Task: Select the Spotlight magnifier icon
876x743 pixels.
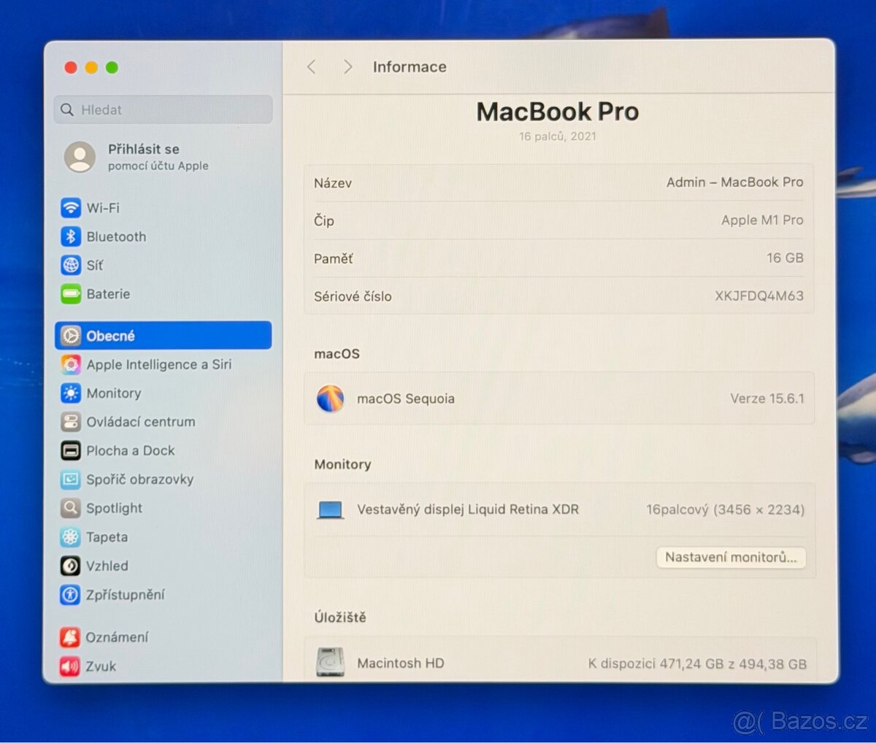Action: (x=70, y=508)
